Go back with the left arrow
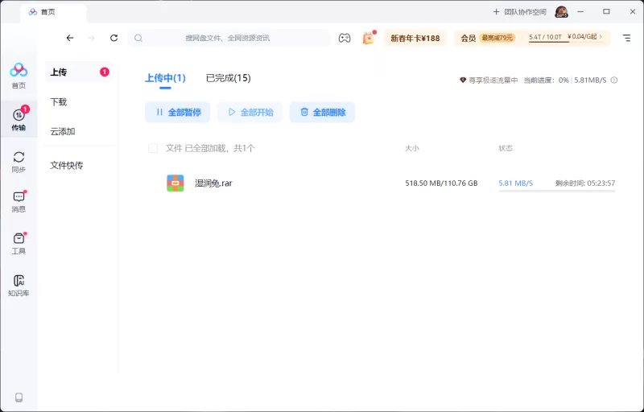 [x=70, y=38]
